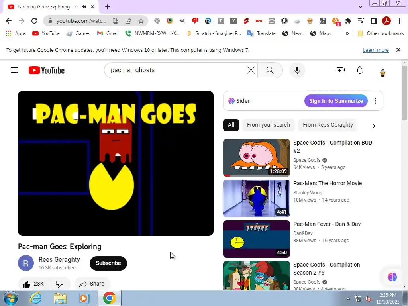408x306 pixels.
Task: Open tab search dropdown chevron
Action: [360, 7]
